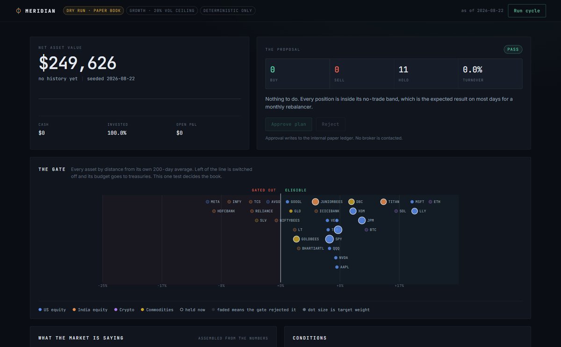
Task: Click the India equity legend entry
Action: (90, 310)
